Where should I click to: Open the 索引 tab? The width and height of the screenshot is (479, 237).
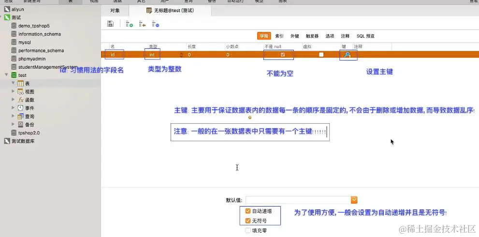click(279, 36)
